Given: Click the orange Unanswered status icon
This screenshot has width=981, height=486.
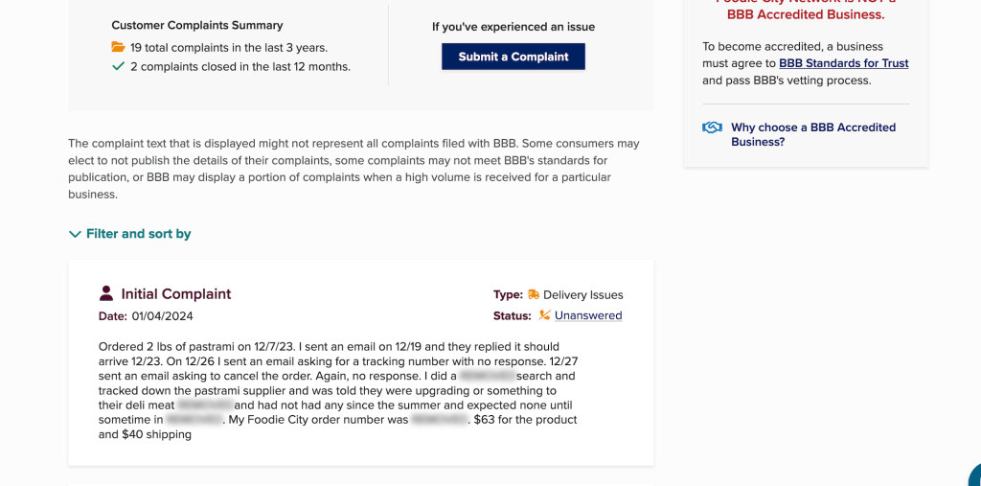Looking at the screenshot, I should click(544, 315).
